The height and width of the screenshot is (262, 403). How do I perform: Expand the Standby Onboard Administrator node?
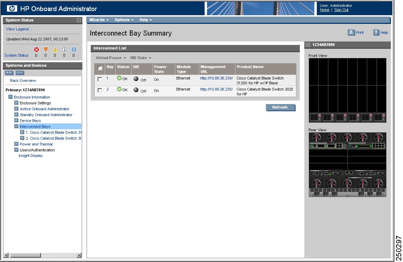click(16, 115)
